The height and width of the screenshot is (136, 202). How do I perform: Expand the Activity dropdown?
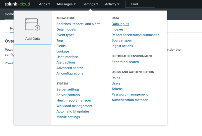coord(112,4)
